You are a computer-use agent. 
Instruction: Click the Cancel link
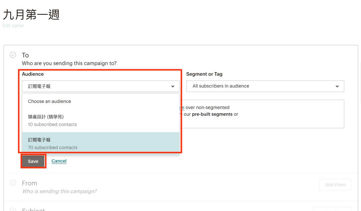(x=59, y=161)
